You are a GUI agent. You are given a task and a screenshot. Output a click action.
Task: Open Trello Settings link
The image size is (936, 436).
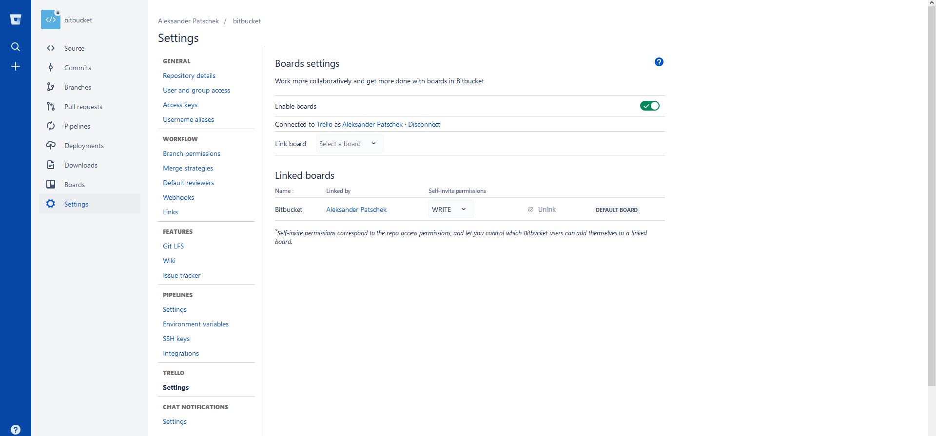coord(175,387)
